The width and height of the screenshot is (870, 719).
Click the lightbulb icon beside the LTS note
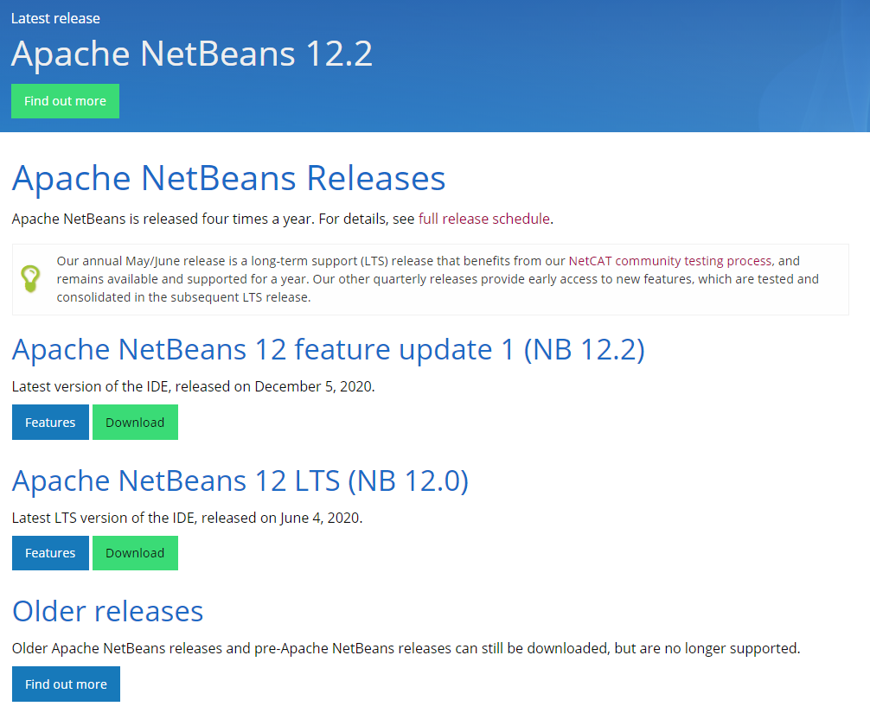(30, 278)
